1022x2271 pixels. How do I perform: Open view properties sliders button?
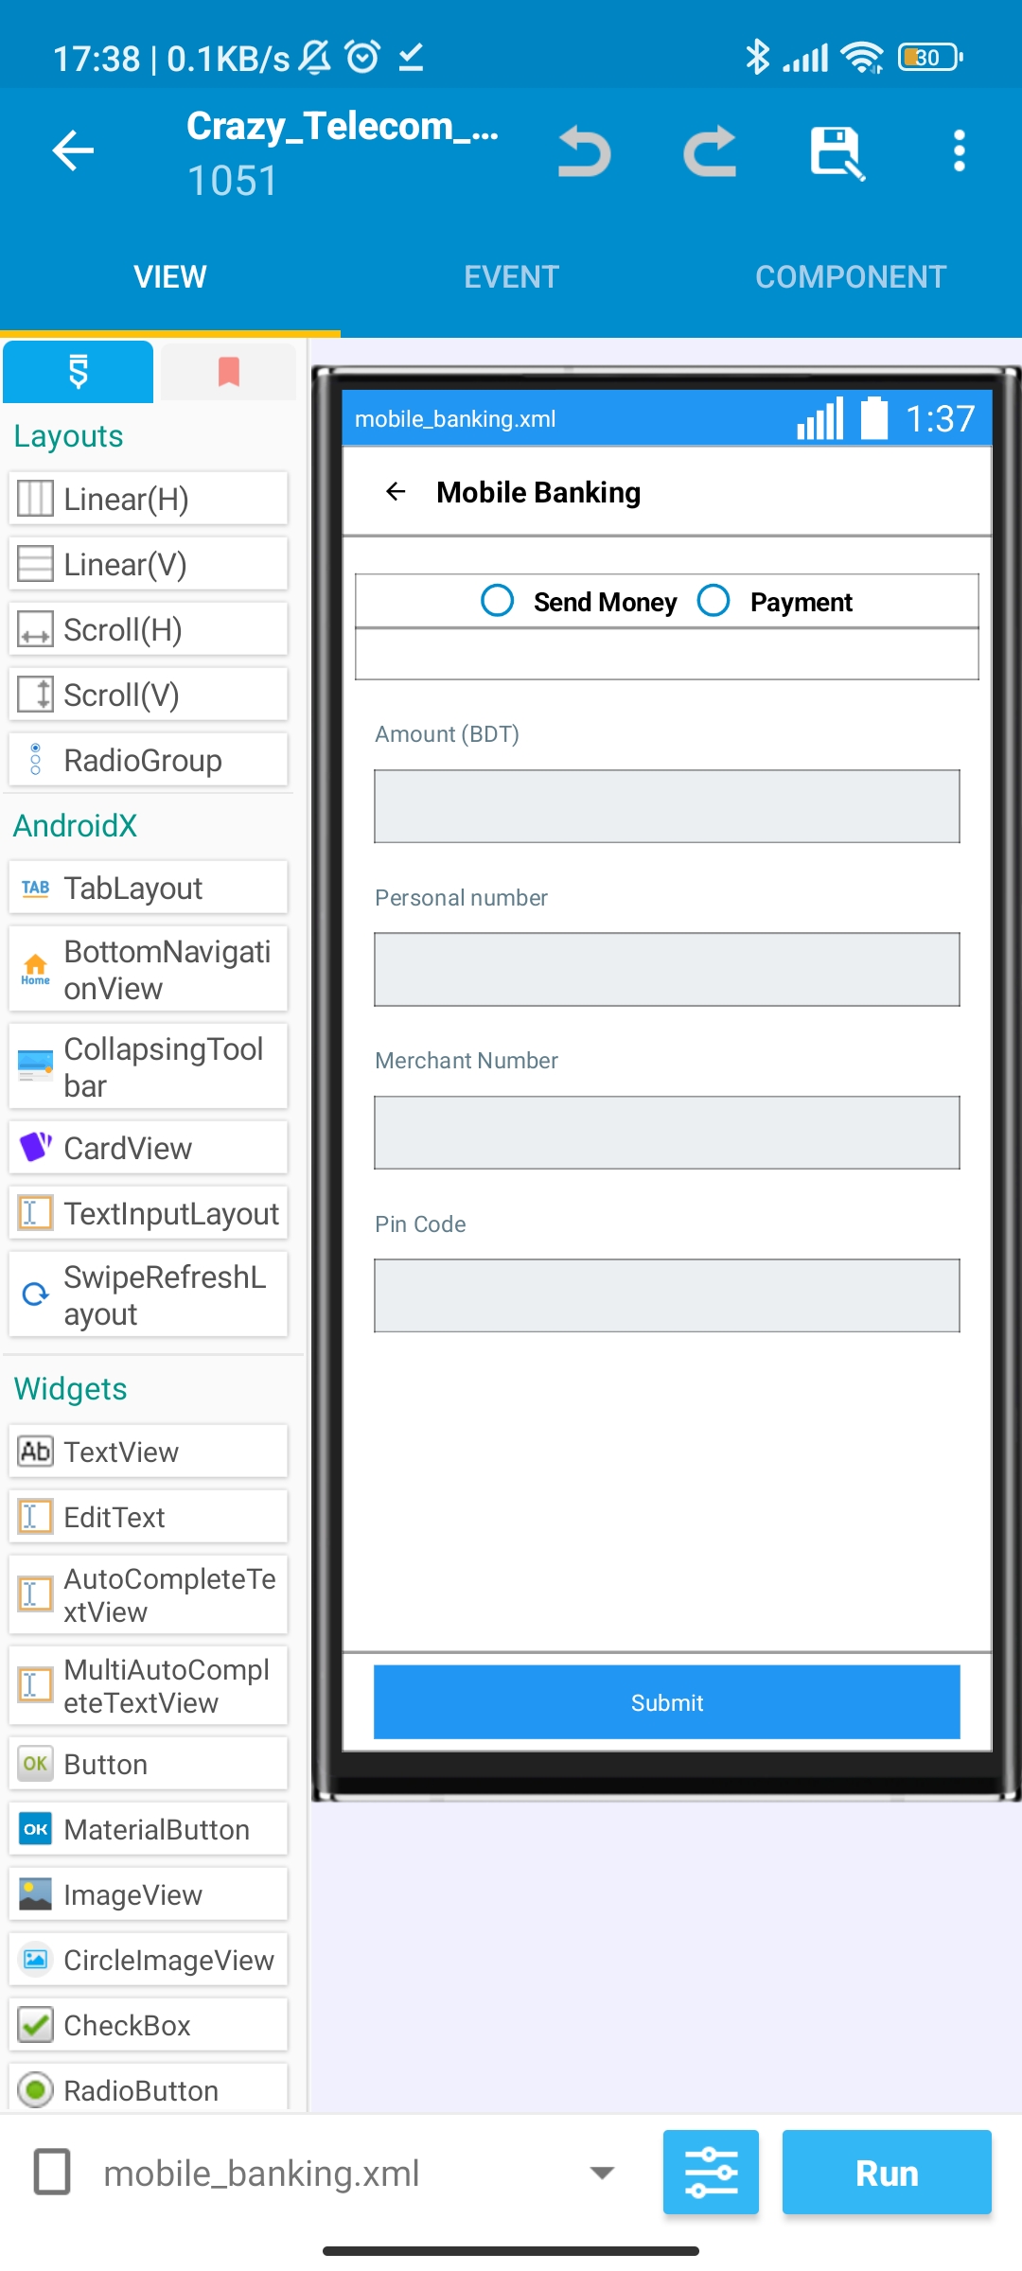point(711,2172)
